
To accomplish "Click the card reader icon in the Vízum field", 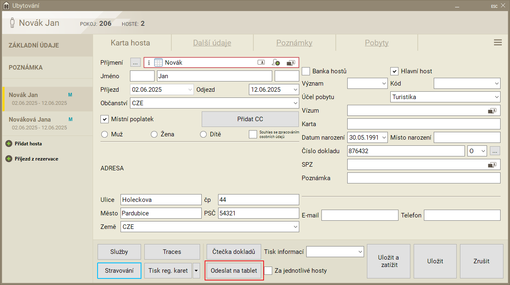I will point(492,111).
